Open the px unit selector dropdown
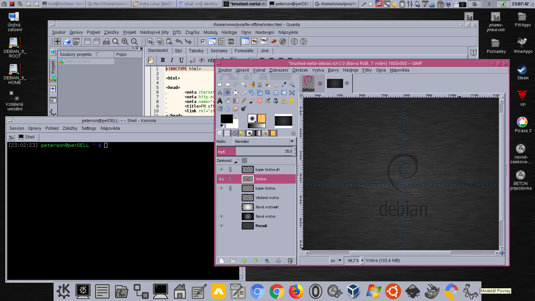The width and height of the screenshot is (535, 301). (340, 260)
